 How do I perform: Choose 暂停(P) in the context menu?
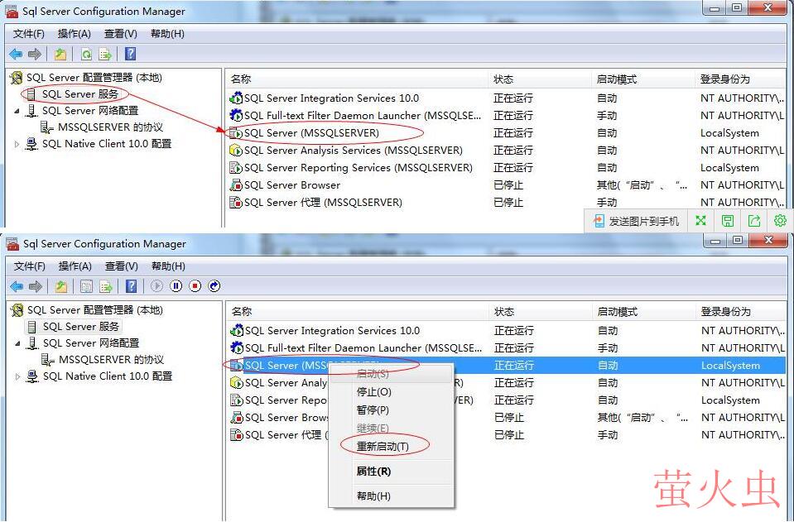[390, 409]
